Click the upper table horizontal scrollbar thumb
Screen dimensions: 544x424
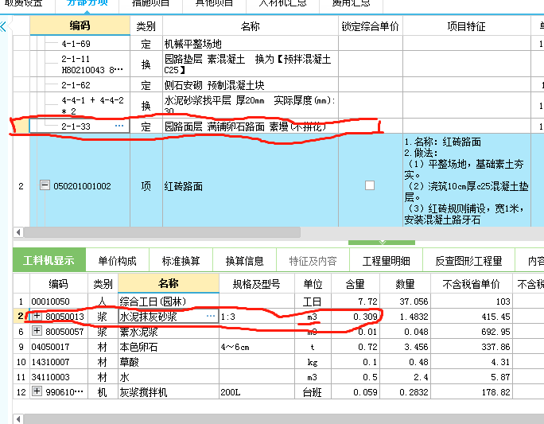(161, 232)
